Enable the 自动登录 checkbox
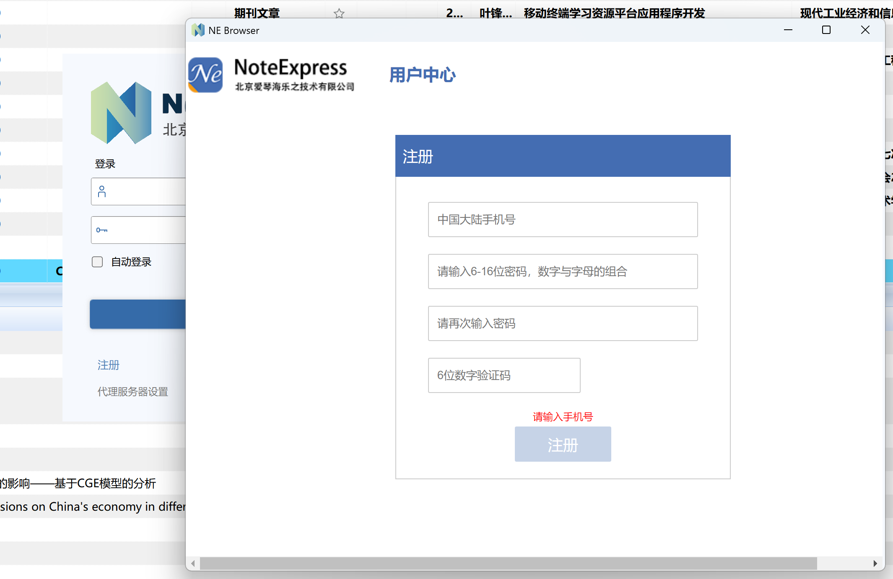 click(x=97, y=261)
